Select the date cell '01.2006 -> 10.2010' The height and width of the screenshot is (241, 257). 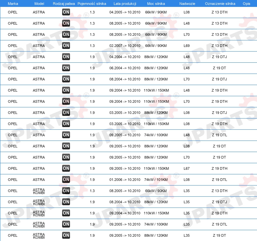tap(125, 180)
